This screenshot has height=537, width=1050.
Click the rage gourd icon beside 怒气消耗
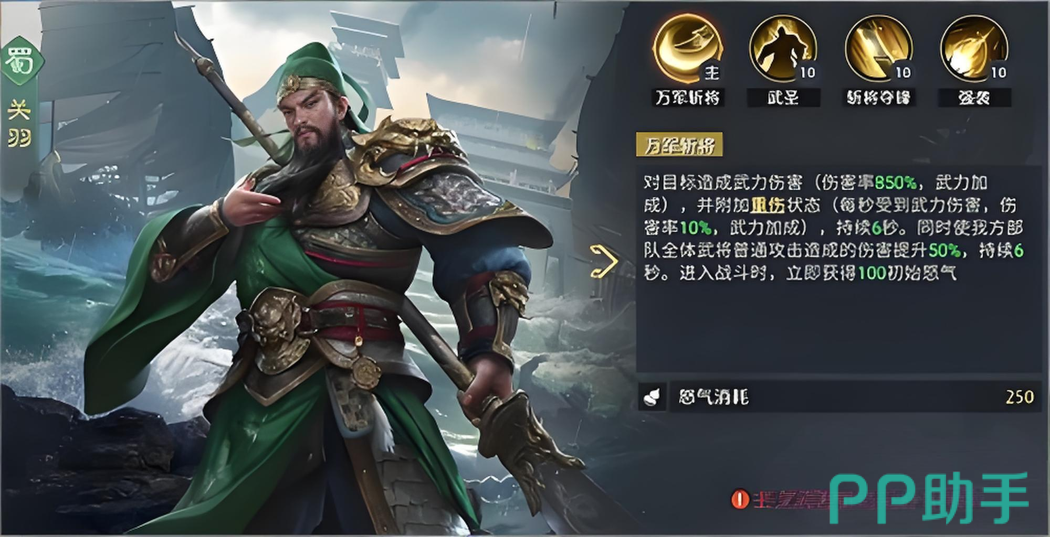tap(652, 396)
